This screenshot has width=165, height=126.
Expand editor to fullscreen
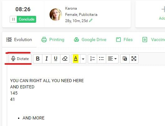coord(134,59)
